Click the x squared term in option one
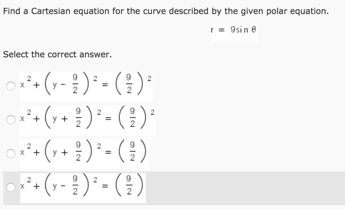 click(24, 84)
